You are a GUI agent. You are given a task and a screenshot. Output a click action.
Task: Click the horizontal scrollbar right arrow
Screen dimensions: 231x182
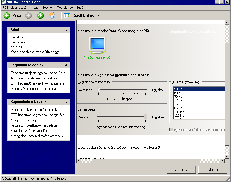pos(222,161)
